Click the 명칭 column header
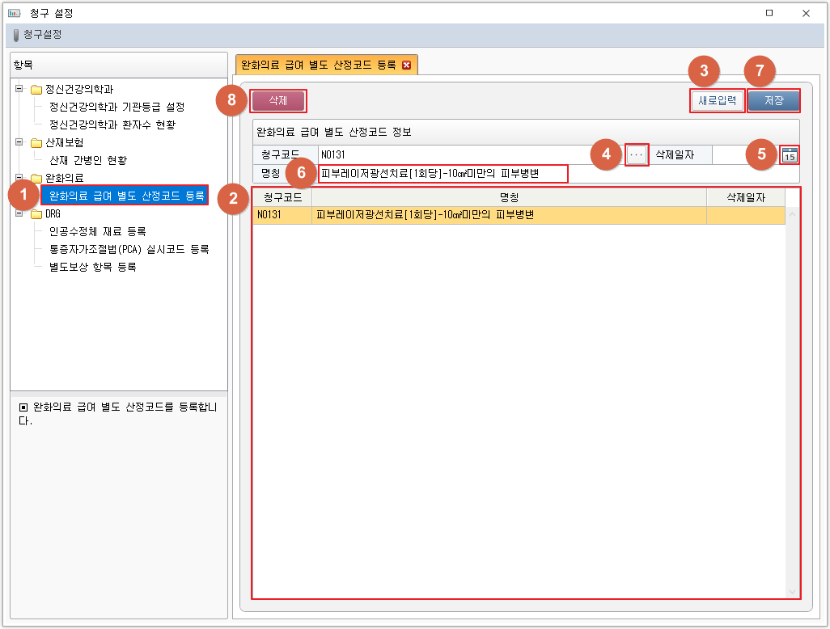Image resolution: width=830 pixels, height=629 pixels. pyautogui.click(x=509, y=197)
